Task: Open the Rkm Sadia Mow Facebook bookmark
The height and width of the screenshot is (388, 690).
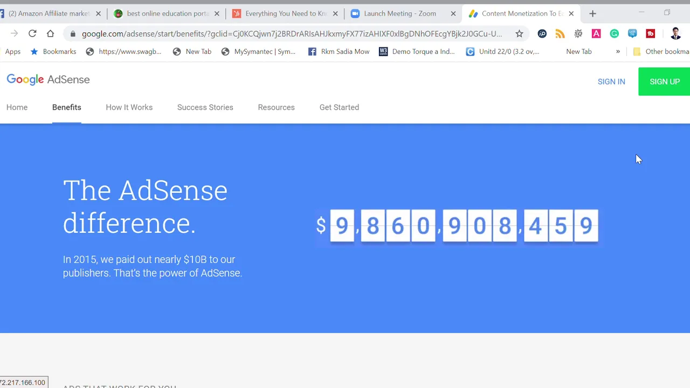Action: click(339, 52)
